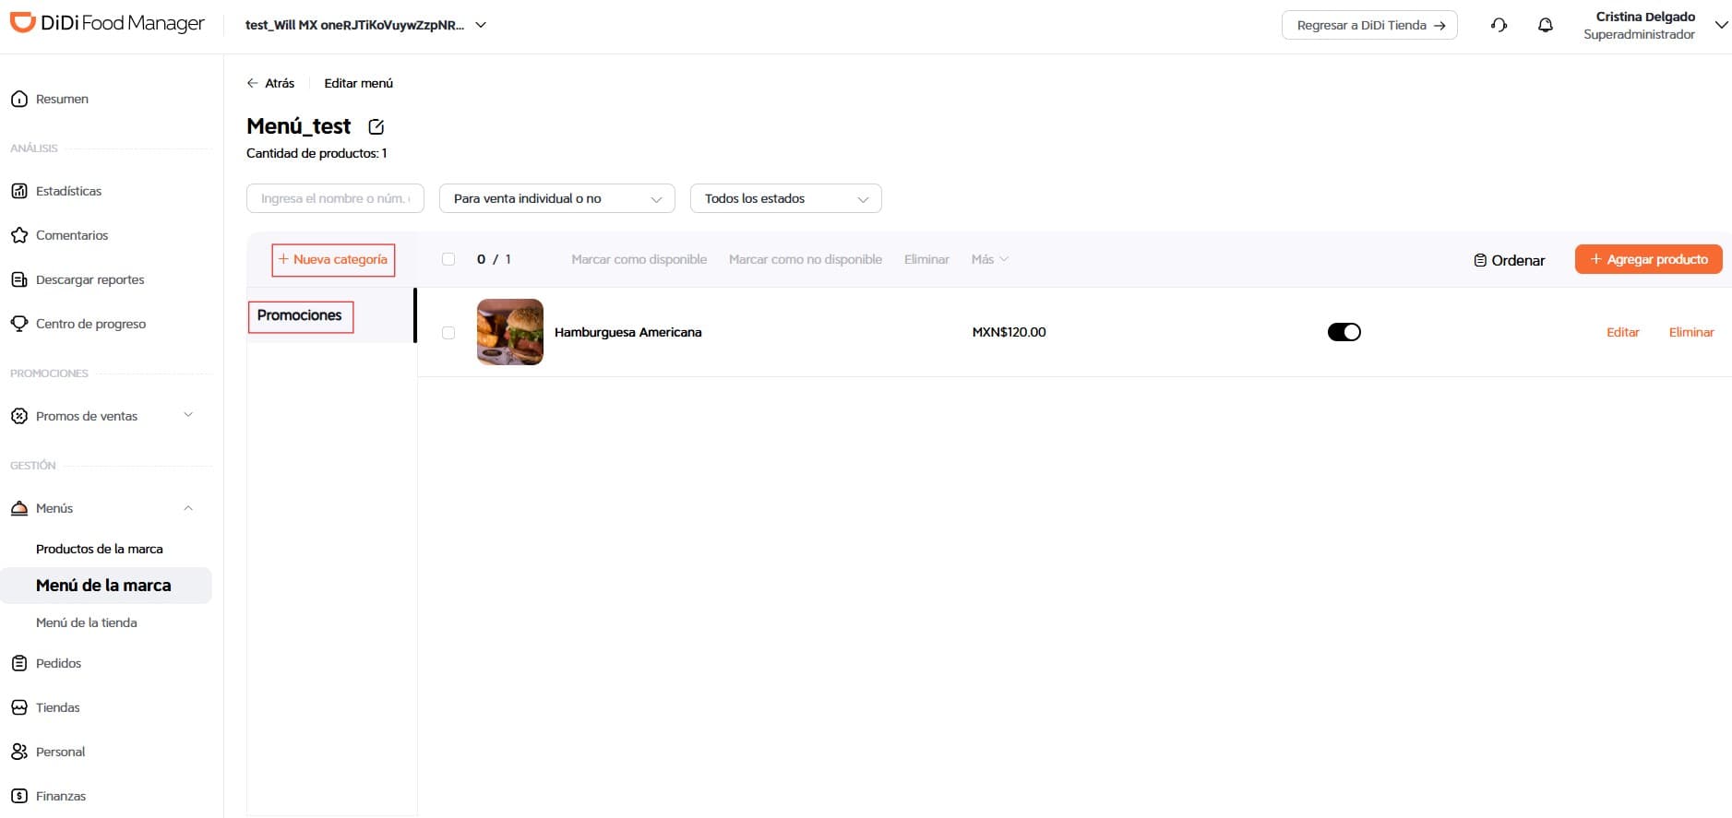Go to Productos de la marca

pyautogui.click(x=100, y=549)
